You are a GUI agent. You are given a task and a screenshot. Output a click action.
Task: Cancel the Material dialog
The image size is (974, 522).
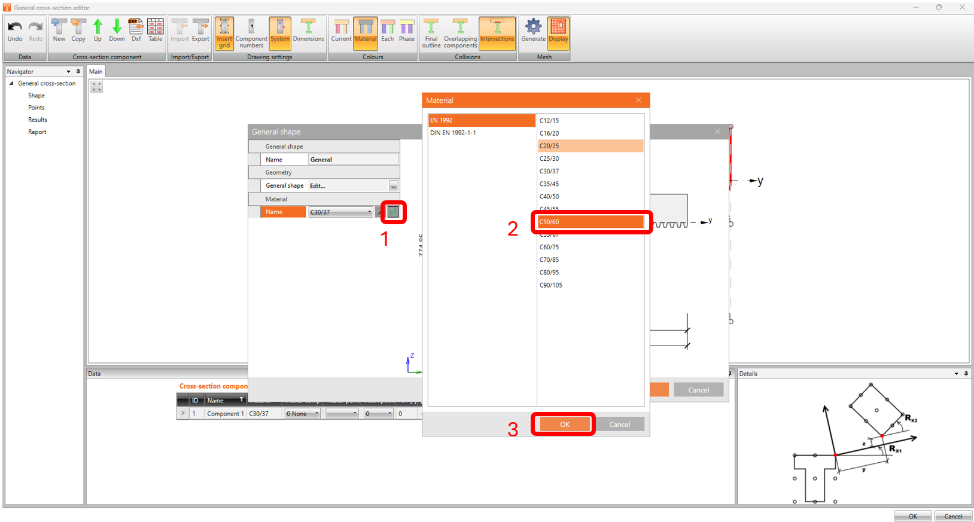tap(619, 425)
